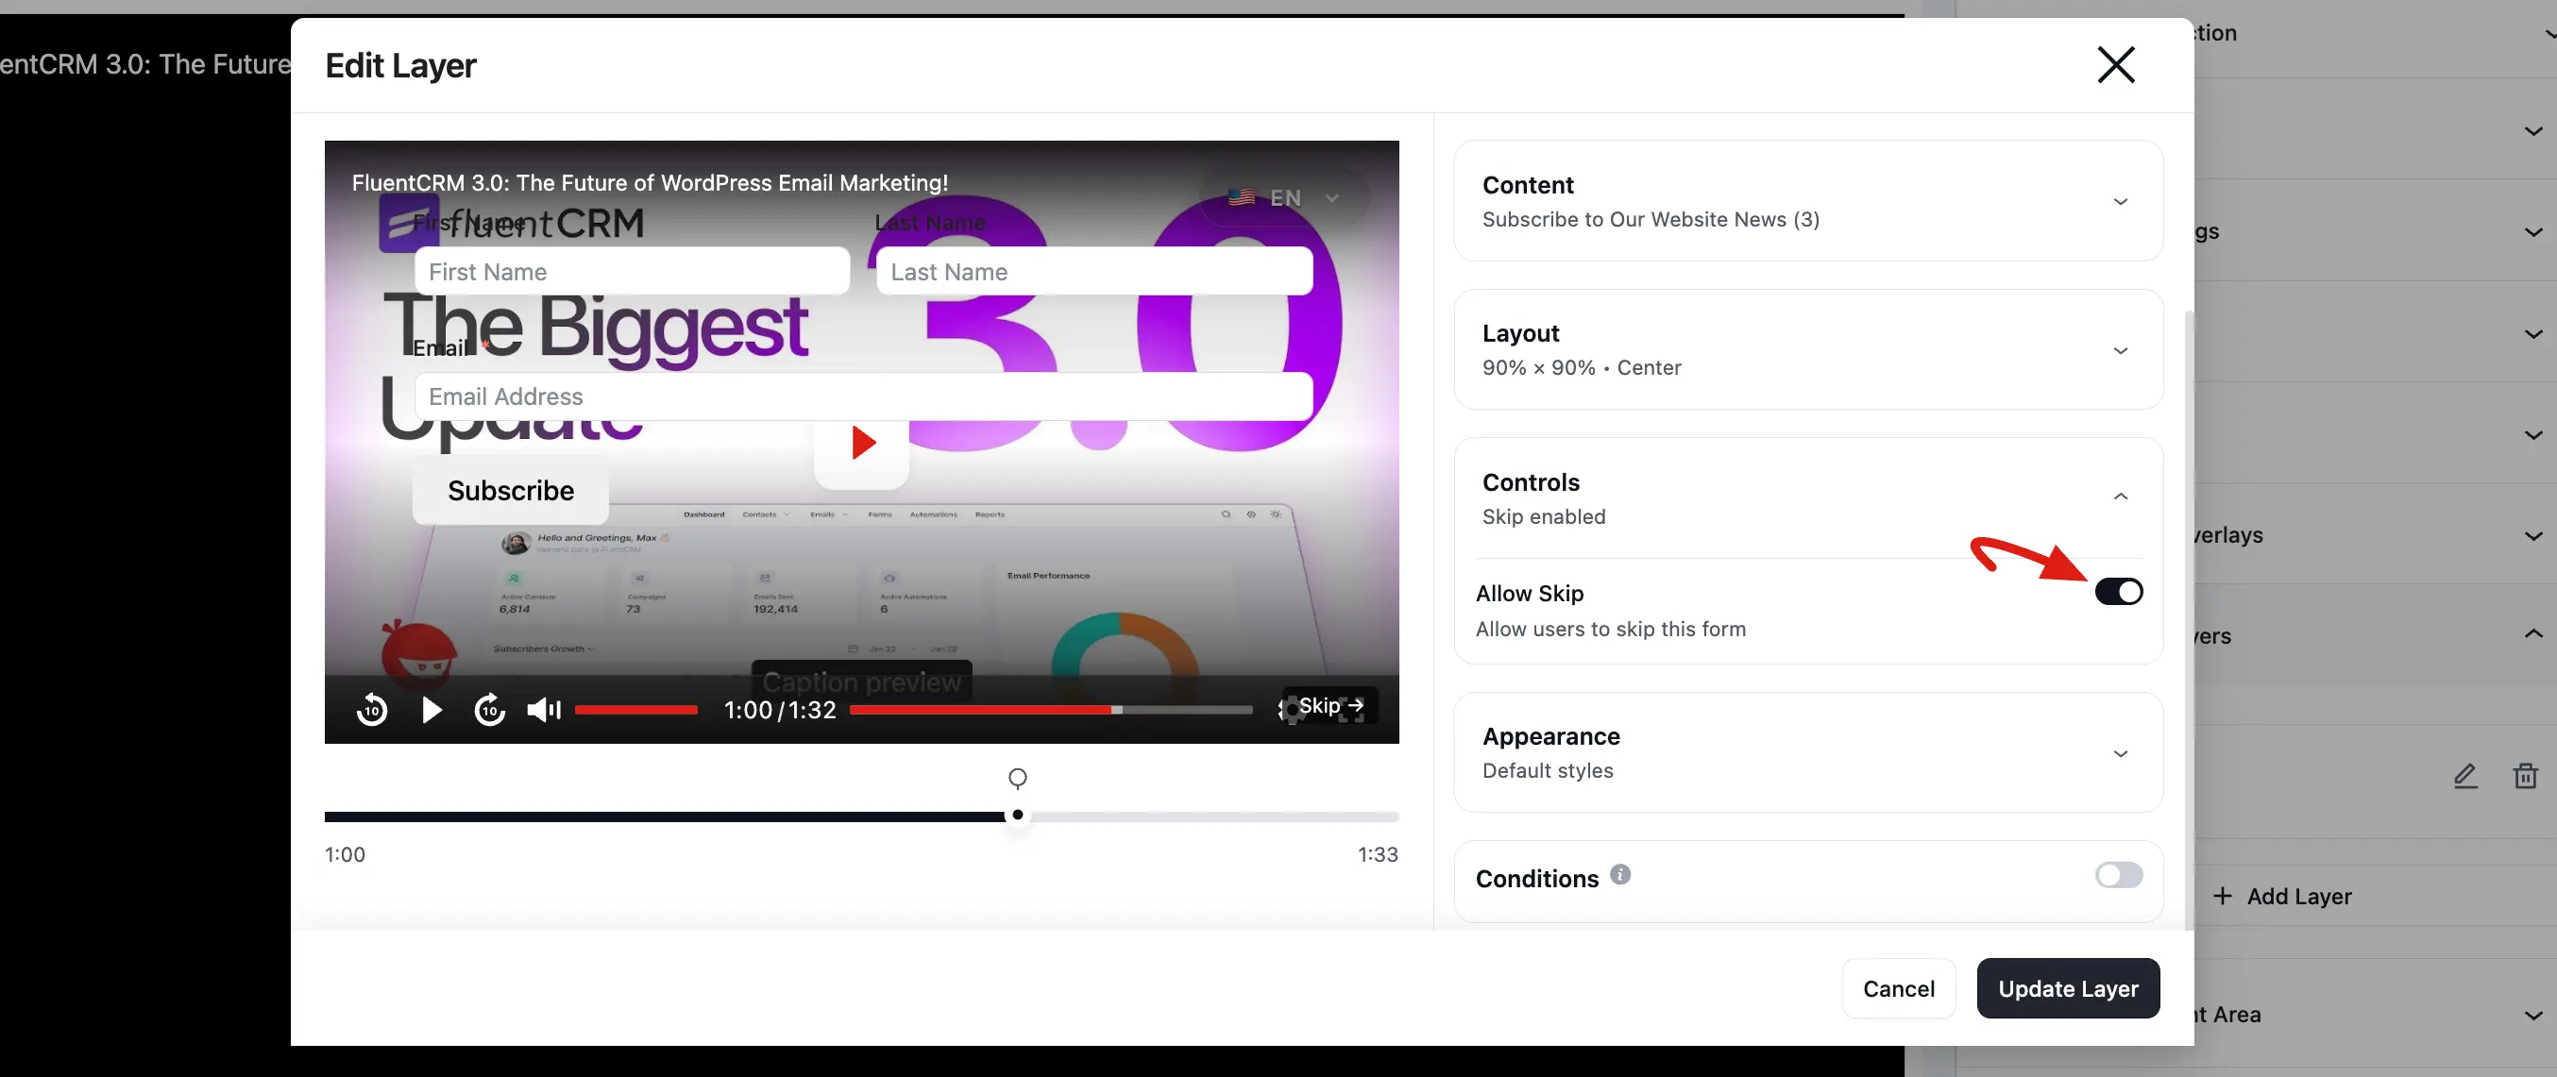The image size is (2557, 1077).
Task: Play the video from the control bar
Action: (431, 710)
